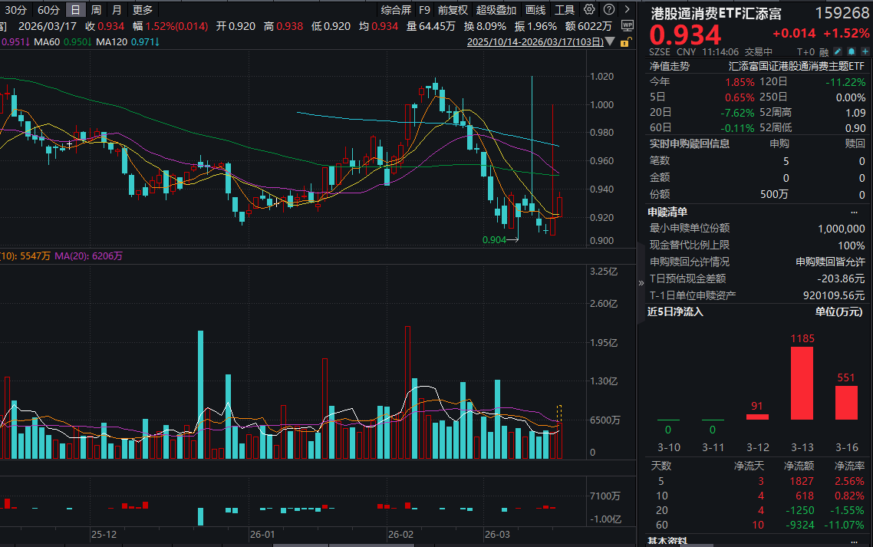Image resolution: width=873 pixels, height=547 pixels.
Task: Toggle the yellow date range lock
Action: [x=627, y=41]
